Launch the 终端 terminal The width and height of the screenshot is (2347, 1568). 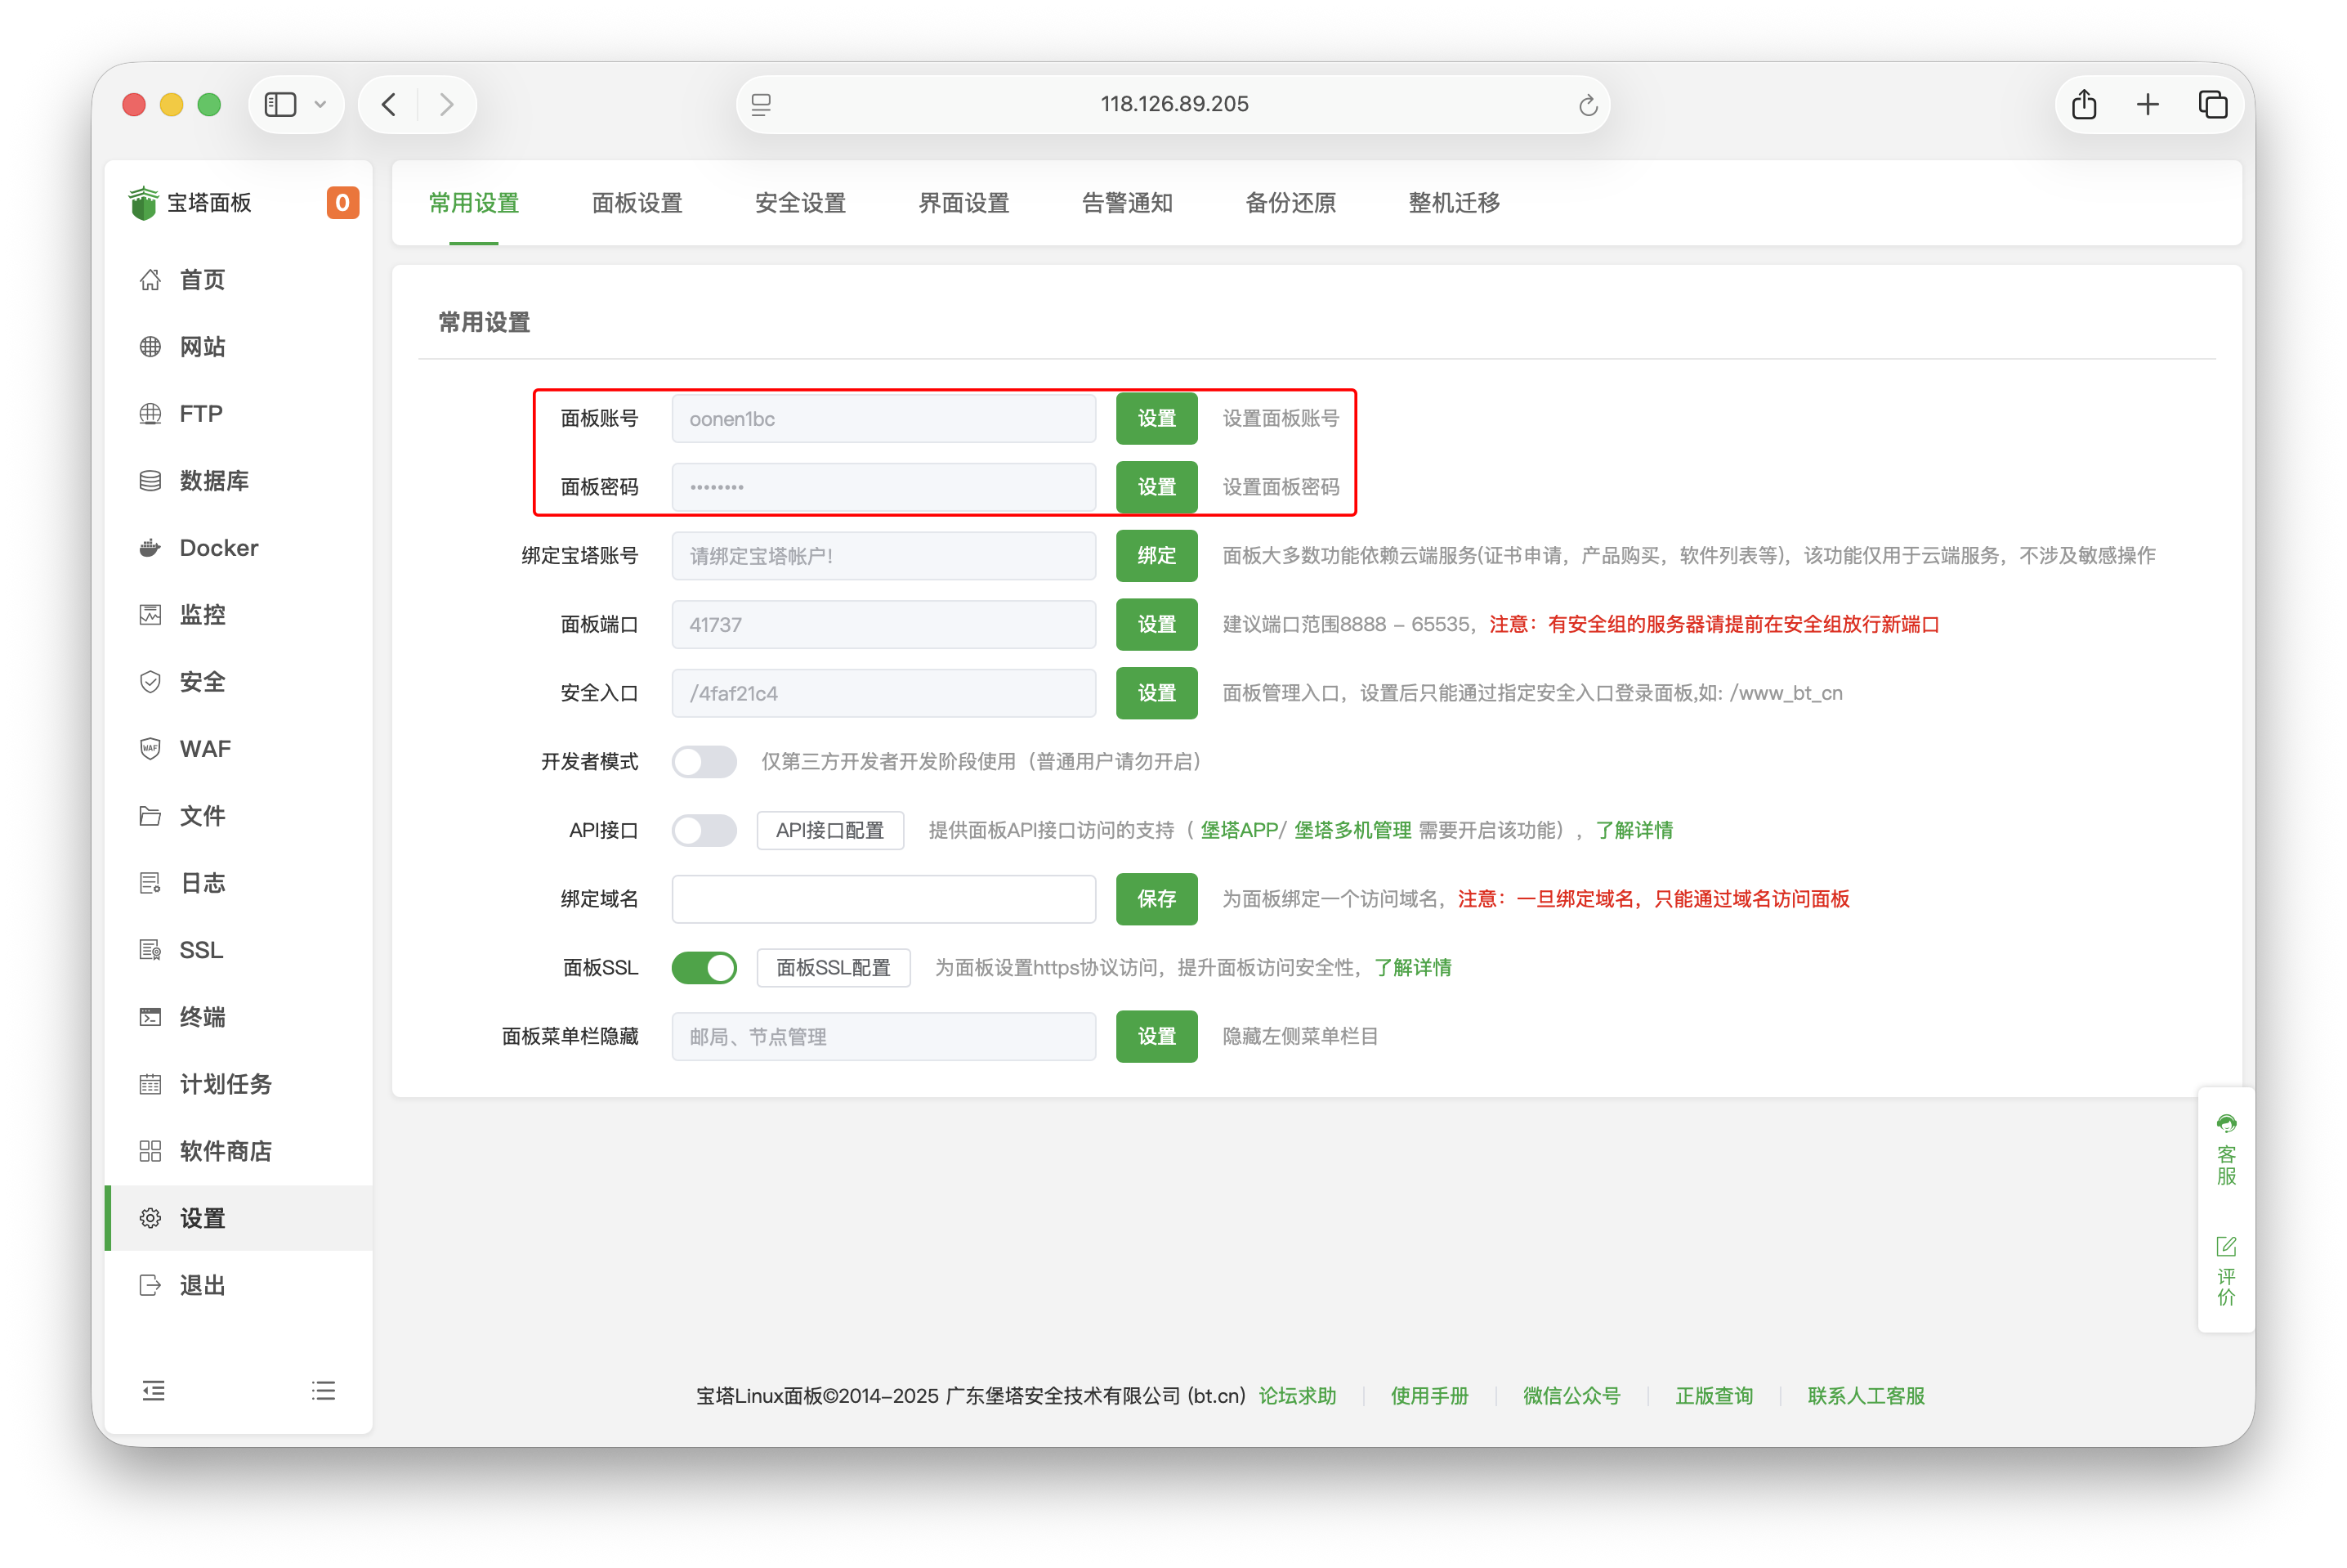[x=203, y=1016]
